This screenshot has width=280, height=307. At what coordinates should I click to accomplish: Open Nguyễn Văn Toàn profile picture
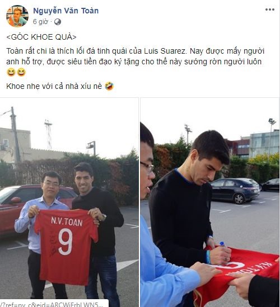click(17, 16)
